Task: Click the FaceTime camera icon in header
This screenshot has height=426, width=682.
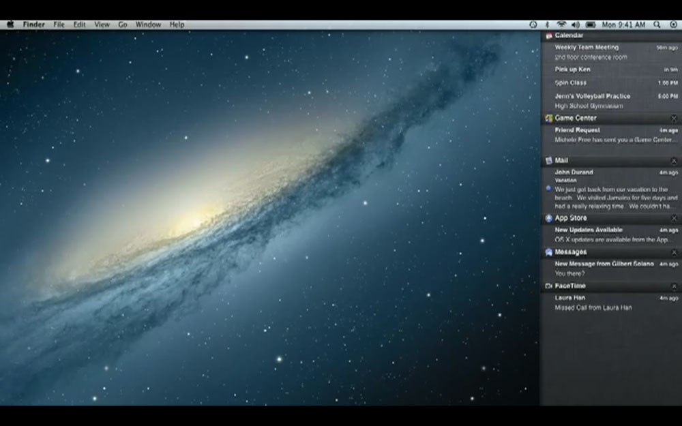Action: point(549,286)
